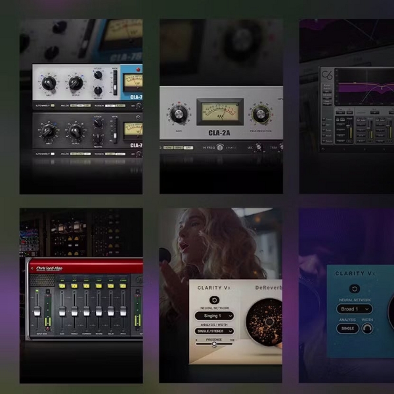394x394 pixels.
Task: Click the ratio button stack on black CLA-76
Action: point(115,131)
